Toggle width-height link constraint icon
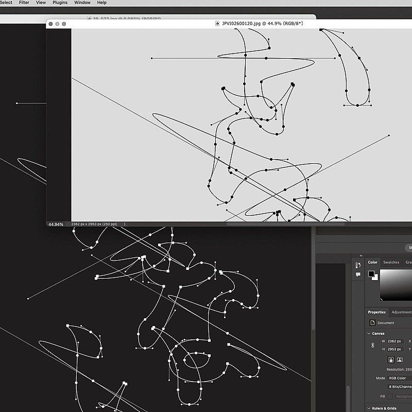The width and height of the screenshot is (412, 412). tap(373, 345)
